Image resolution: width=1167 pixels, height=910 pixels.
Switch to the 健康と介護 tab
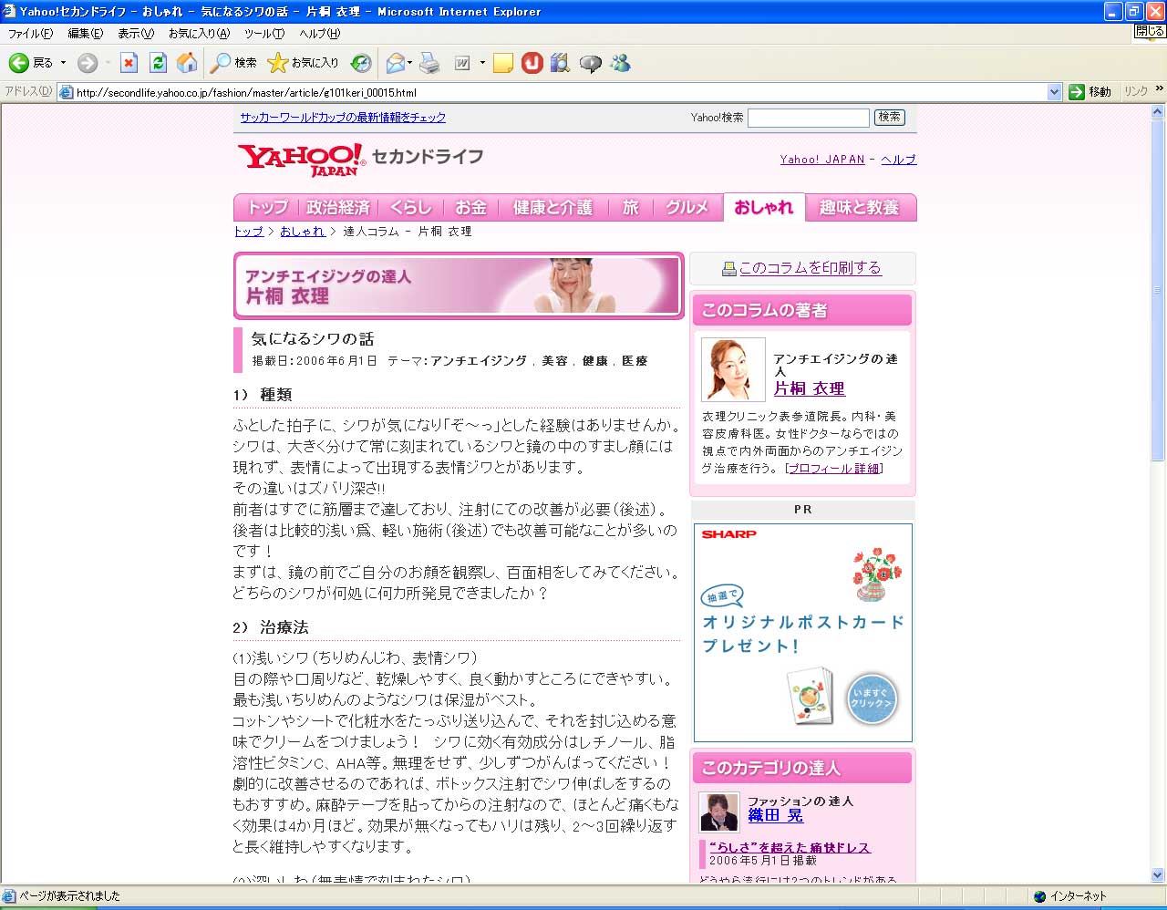pyautogui.click(x=553, y=208)
